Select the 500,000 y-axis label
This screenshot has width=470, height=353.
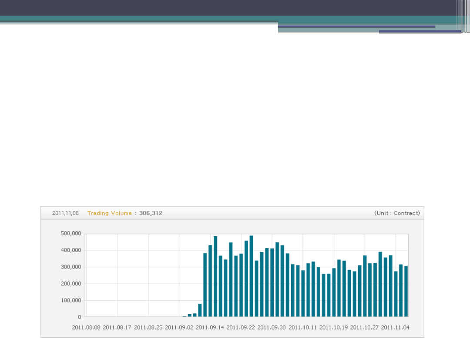[x=70, y=234]
